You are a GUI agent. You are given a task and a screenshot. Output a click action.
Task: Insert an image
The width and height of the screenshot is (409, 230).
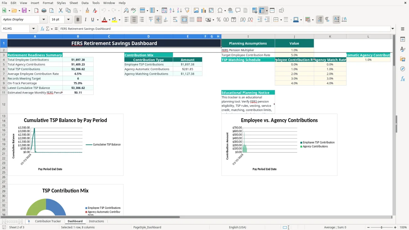pyautogui.click(x=196, y=11)
